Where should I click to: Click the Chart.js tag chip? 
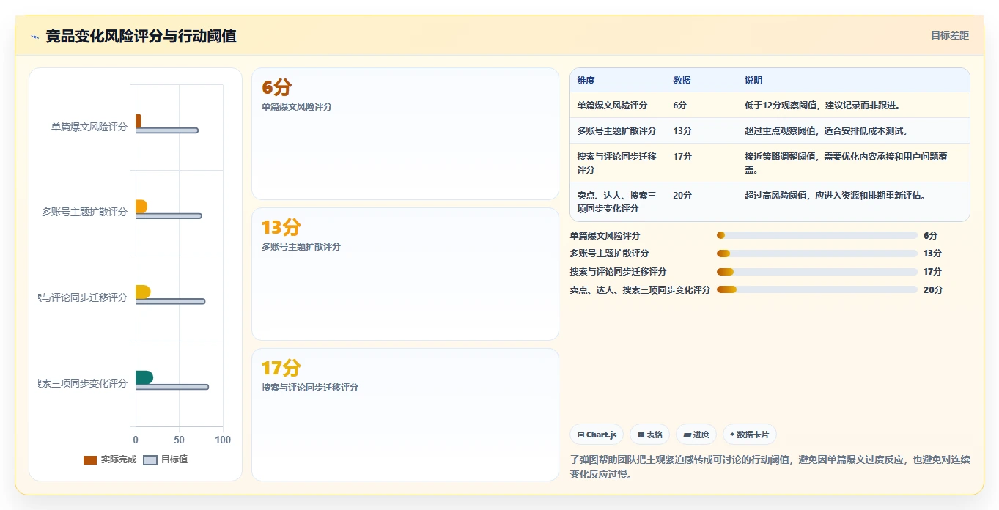click(x=597, y=435)
